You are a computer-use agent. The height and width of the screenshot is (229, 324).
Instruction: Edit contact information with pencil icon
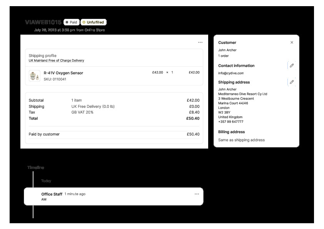(292, 65)
